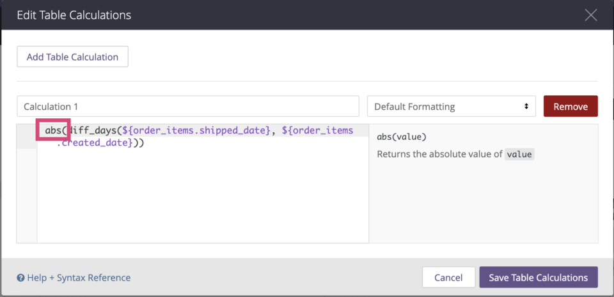The height and width of the screenshot is (297, 614).
Task: Click the editor gutter beside the first line
Action: 27,131
